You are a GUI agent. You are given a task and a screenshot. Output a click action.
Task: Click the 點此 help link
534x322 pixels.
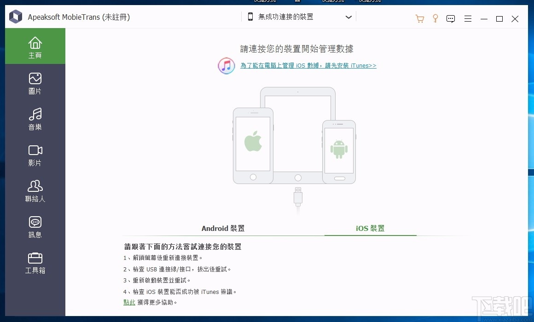tap(129, 302)
